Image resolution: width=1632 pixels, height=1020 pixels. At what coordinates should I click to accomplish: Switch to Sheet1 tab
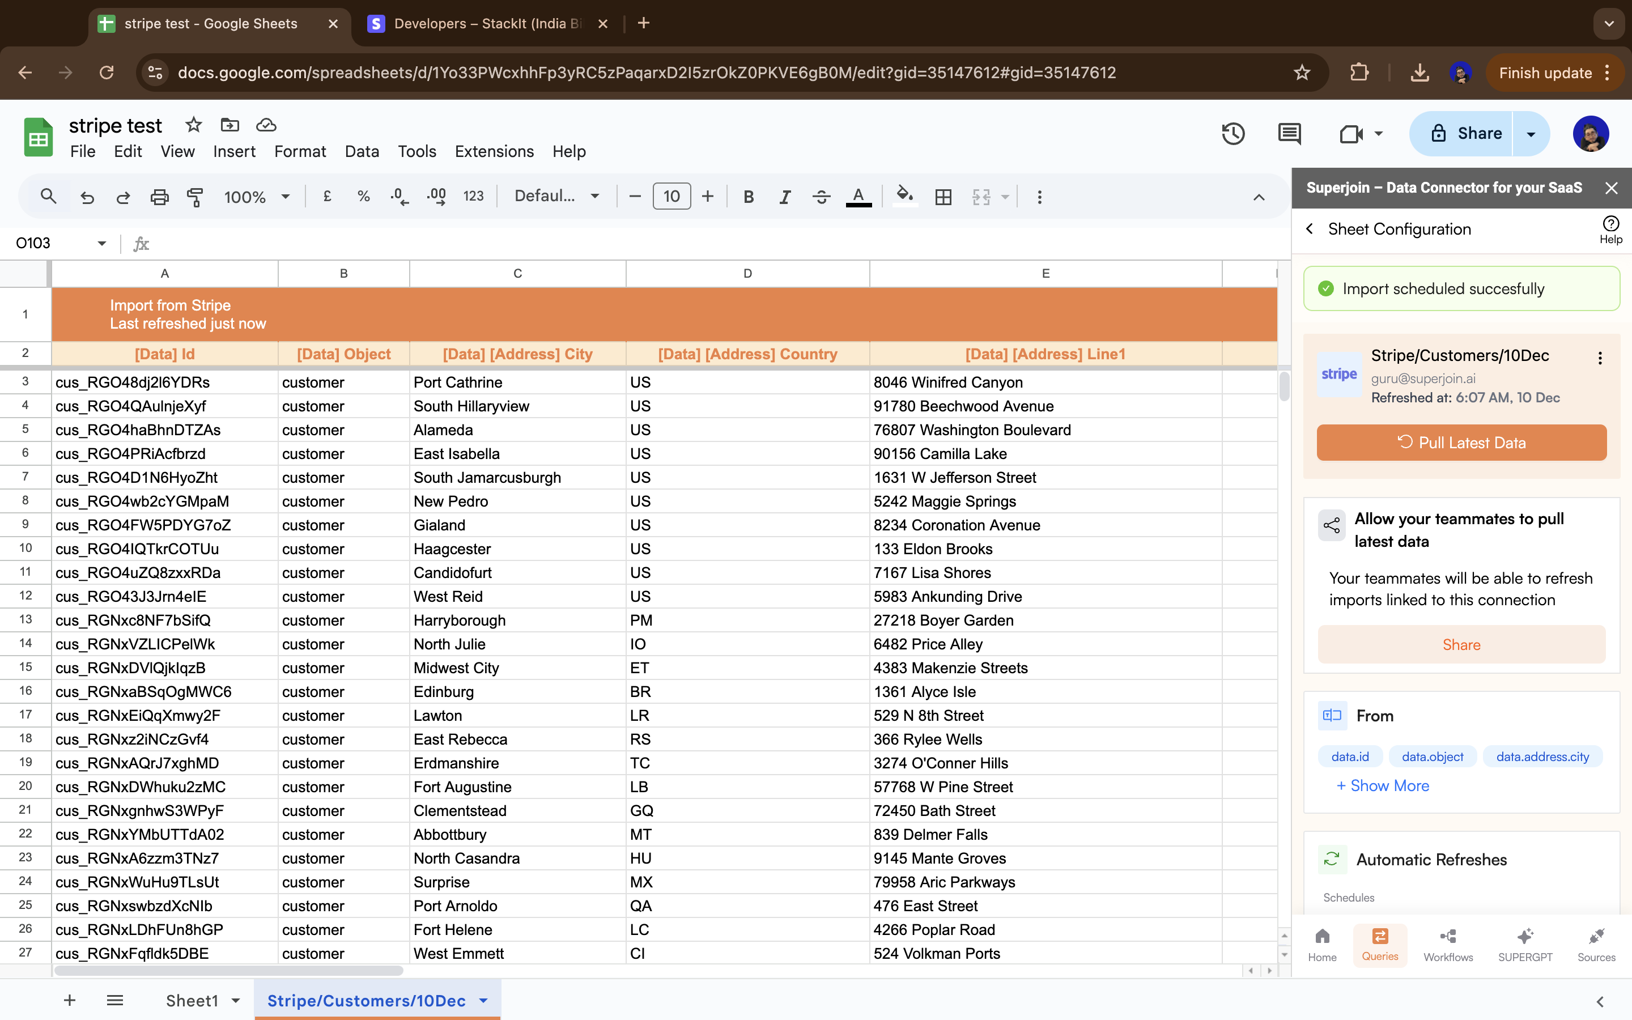[192, 1000]
